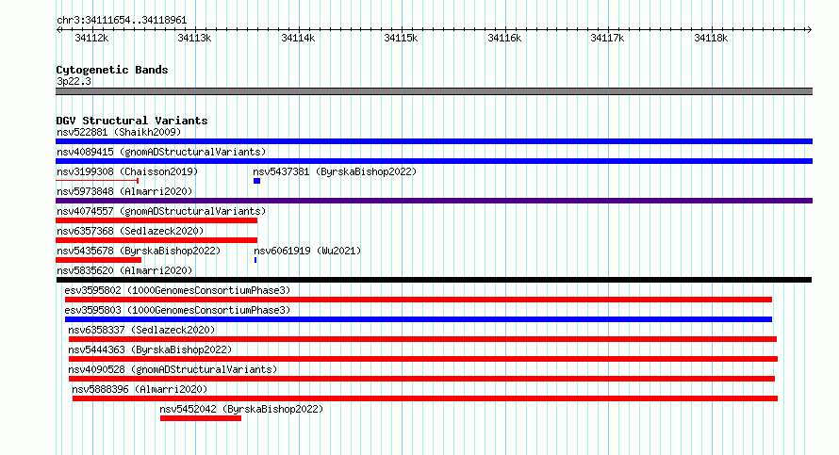839x455 pixels.
Task: Click the small blue block for nsv5437381
Action: (x=256, y=181)
